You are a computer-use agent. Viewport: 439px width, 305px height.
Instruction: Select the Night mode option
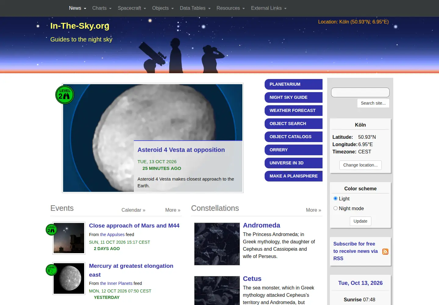pyautogui.click(x=335, y=208)
